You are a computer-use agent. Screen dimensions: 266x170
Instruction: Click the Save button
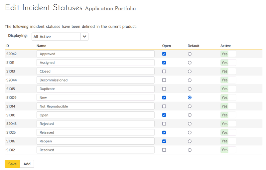12,164
